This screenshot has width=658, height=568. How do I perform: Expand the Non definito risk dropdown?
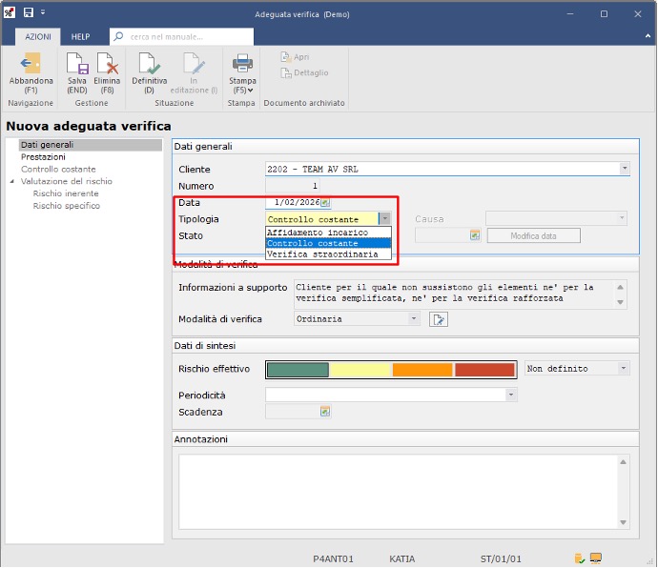(624, 368)
